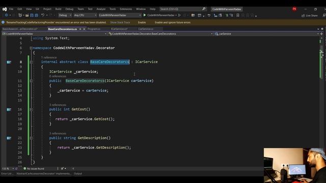
Task: Click the Live Share icon
Action: [303, 16]
